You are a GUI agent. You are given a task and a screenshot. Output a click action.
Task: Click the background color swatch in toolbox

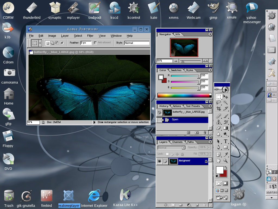tap(225, 175)
